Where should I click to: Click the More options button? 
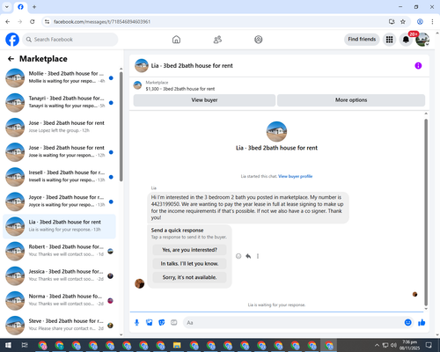pos(351,100)
